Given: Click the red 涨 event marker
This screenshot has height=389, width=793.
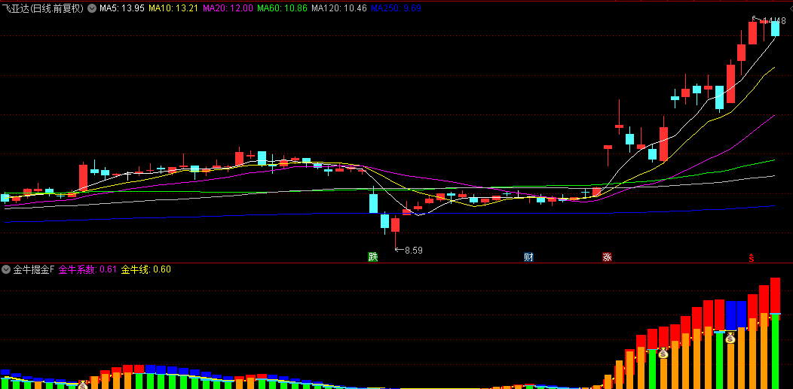Looking at the screenshot, I should 607,257.
